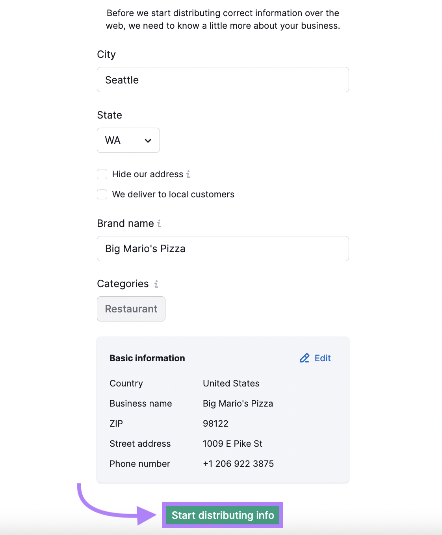Select the Basic information section header

pyautogui.click(x=147, y=358)
